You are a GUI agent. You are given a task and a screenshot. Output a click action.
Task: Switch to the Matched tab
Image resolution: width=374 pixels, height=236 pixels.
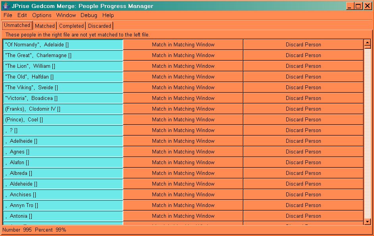[x=45, y=26]
